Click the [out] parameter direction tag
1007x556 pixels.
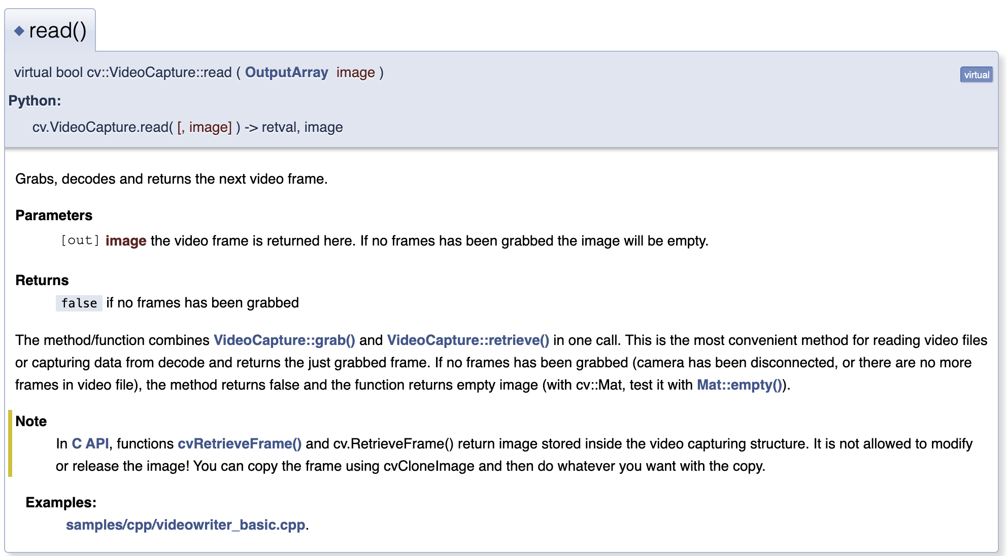pyautogui.click(x=80, y=240)
